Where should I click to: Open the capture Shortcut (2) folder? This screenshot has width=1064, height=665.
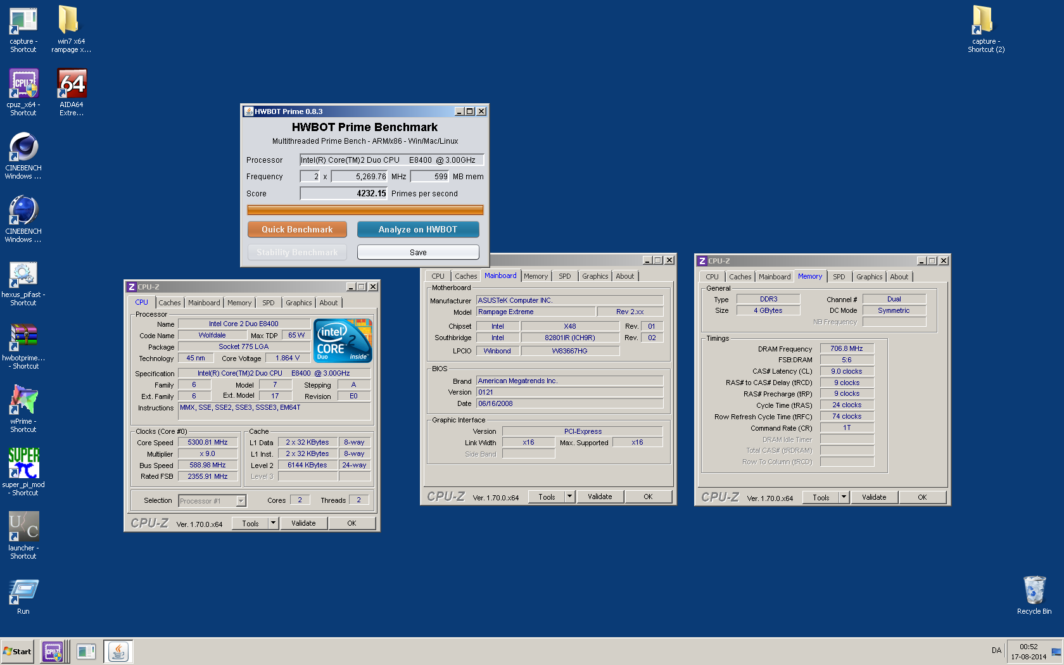pyautogui.click(x=982, y=20)
